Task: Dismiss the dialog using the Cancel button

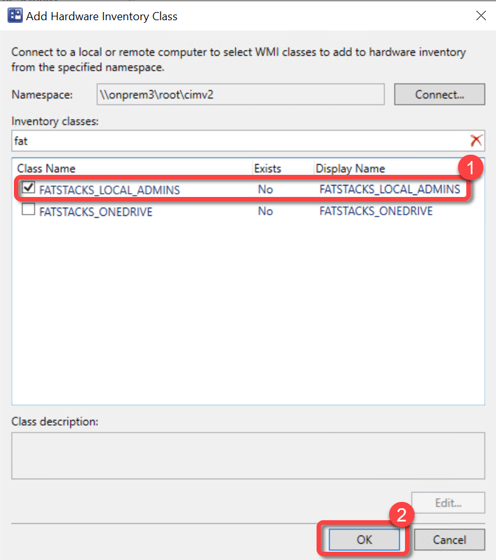Action: (449, 540)
